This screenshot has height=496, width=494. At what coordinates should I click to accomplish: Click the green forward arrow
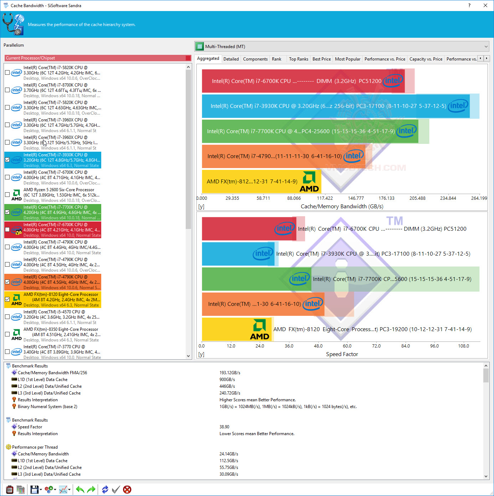91,490
